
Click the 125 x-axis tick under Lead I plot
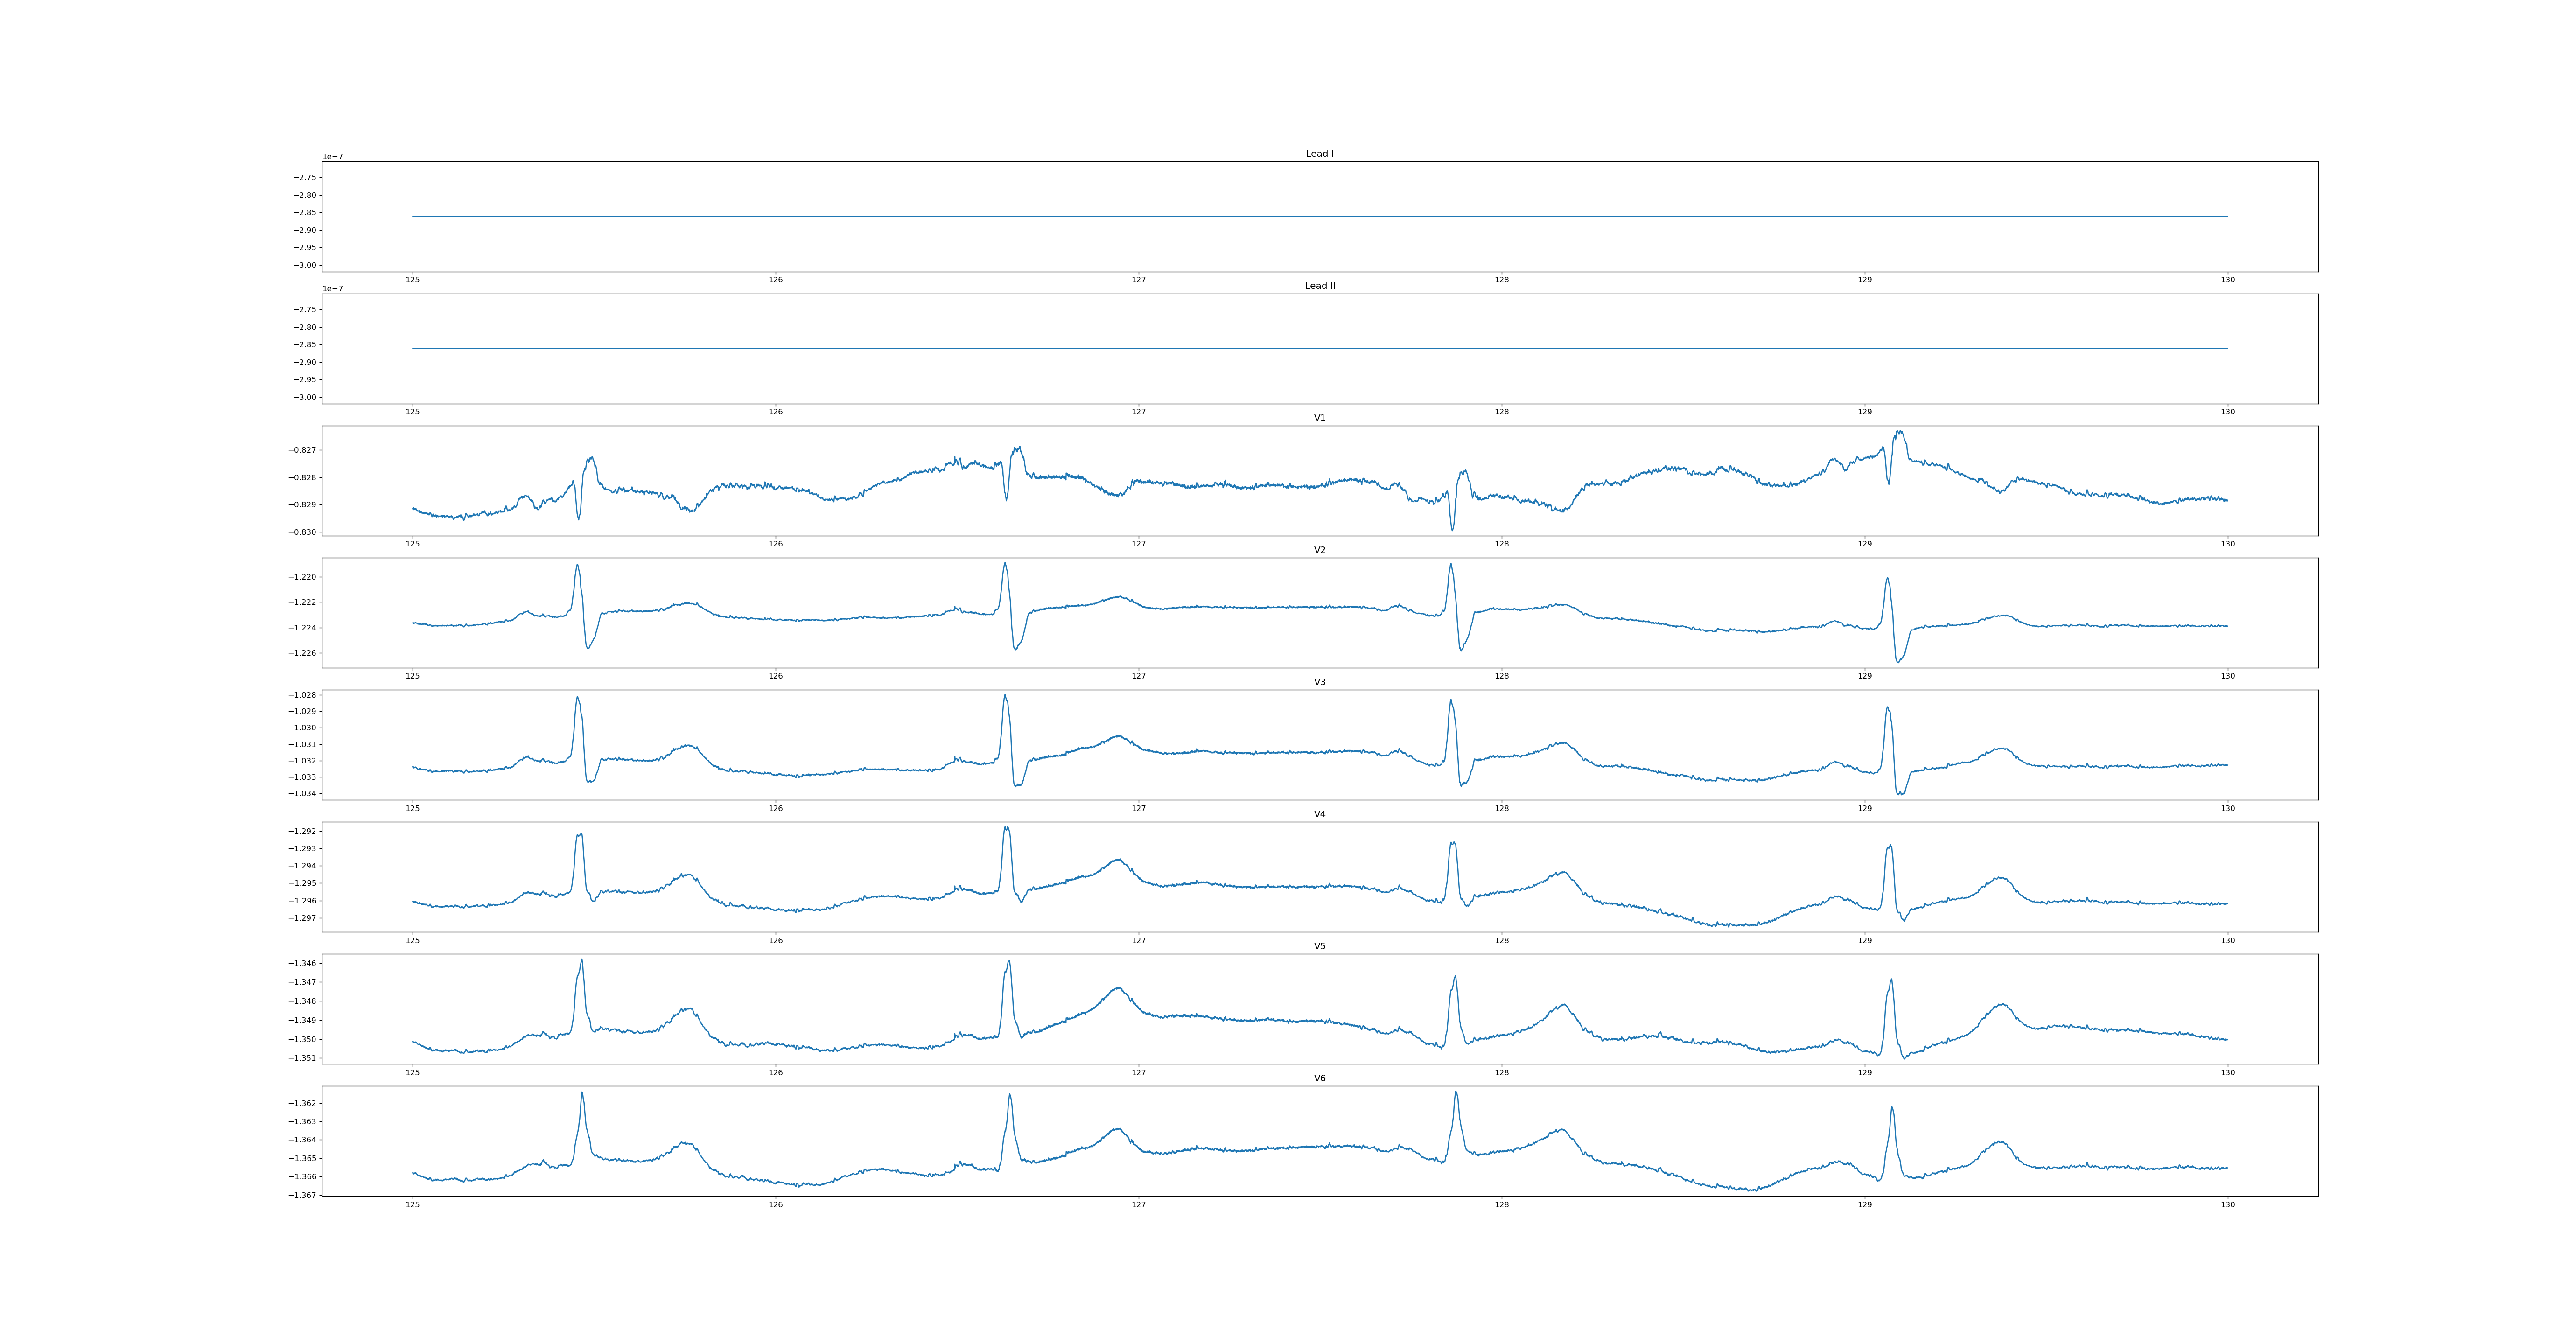point(412,280)
